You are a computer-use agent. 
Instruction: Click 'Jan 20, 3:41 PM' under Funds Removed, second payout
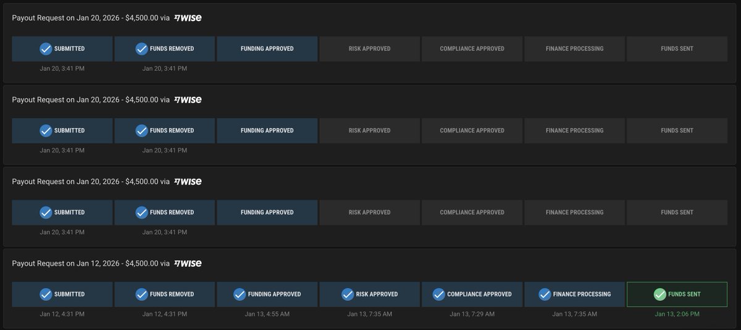pyautogui.click(x=165, y=150)
